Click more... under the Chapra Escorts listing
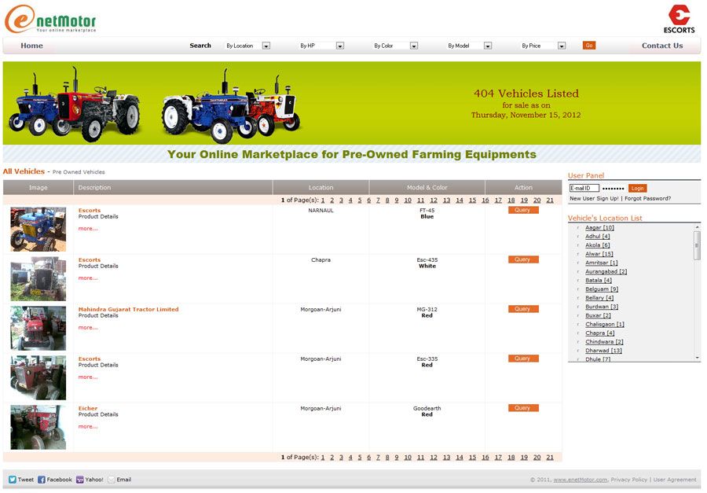The height and width of the screenshot is (493, 707). 88,278
